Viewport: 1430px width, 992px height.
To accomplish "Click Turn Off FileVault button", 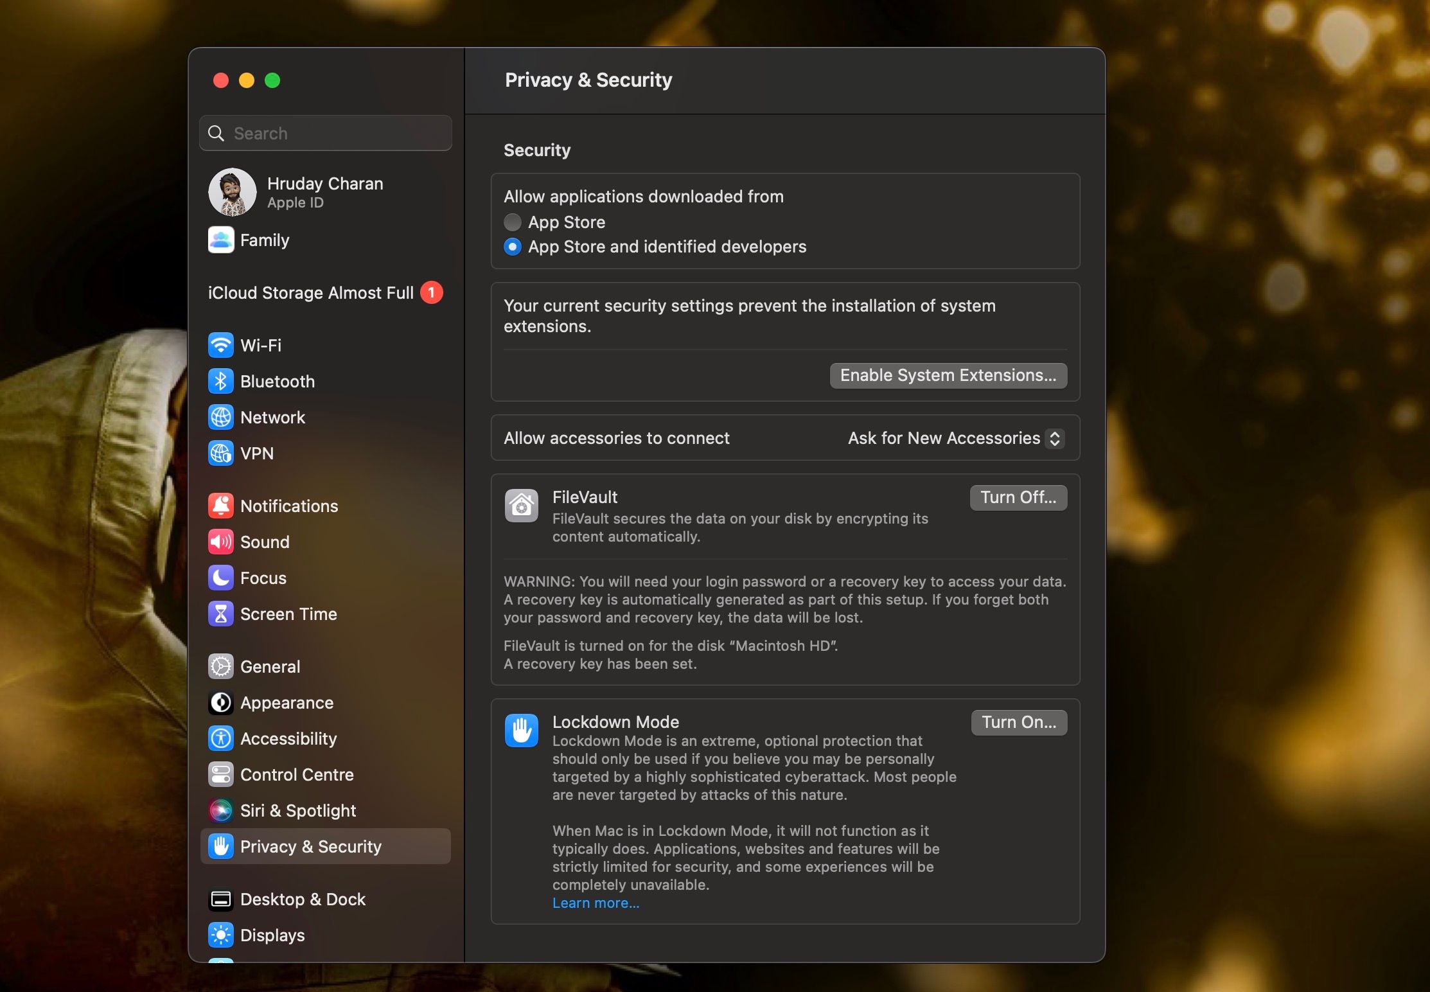I will pos(1018,497).
